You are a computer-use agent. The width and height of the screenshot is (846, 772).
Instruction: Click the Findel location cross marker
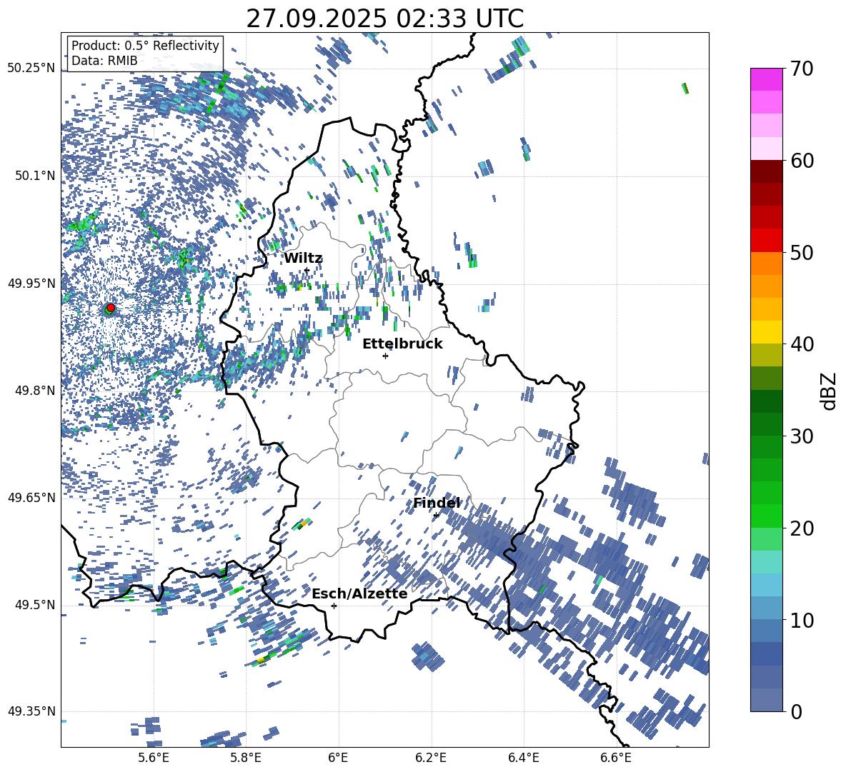coord(436,516)
